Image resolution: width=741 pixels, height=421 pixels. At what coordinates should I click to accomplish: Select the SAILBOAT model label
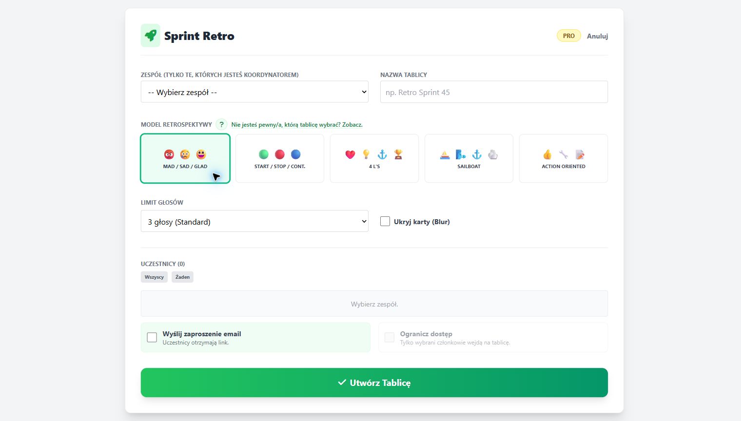(x=469, y=167)
